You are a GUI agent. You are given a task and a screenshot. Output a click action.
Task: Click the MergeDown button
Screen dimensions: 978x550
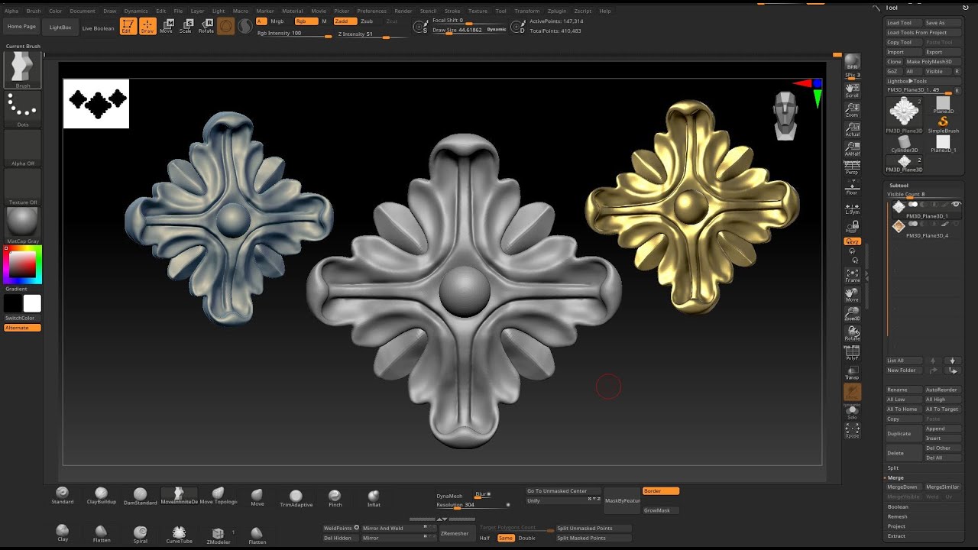[x=902, y=487]
